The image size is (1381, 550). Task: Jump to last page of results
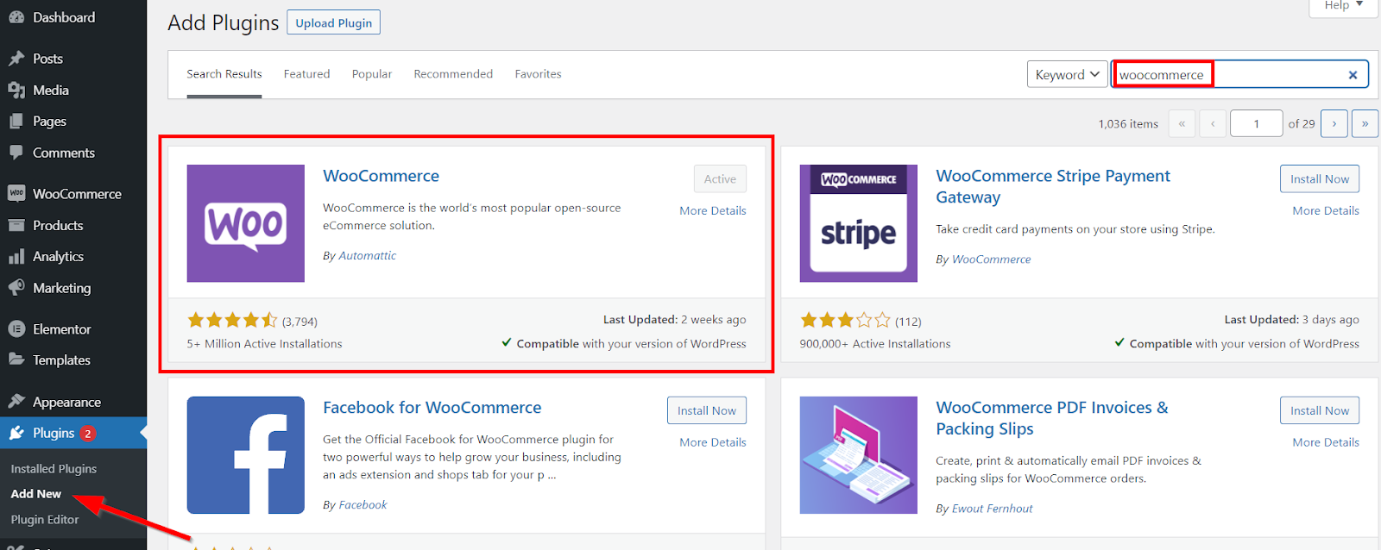(x=1365, y=123)
